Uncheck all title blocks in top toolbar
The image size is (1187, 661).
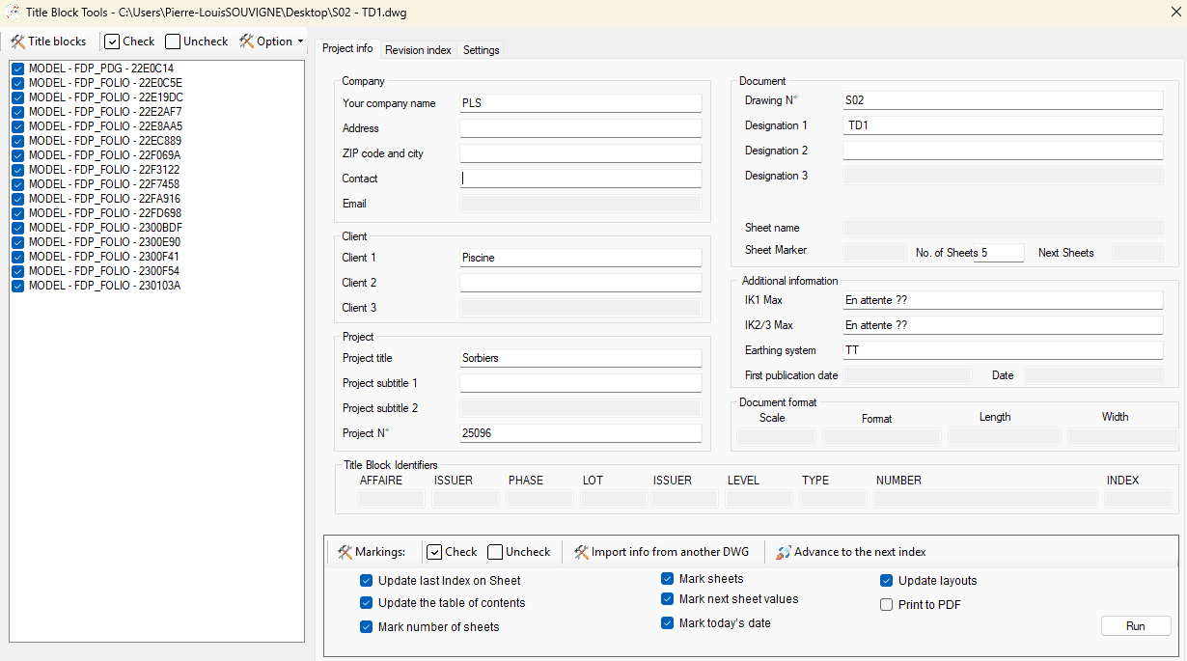[x=197, y=41]
